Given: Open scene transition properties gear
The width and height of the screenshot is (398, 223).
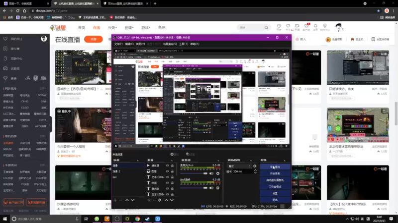Looking at the screenshot, I should tap(255, 166).
